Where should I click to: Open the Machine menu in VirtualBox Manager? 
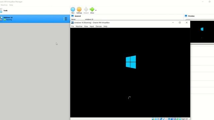(x=4, y=5)
